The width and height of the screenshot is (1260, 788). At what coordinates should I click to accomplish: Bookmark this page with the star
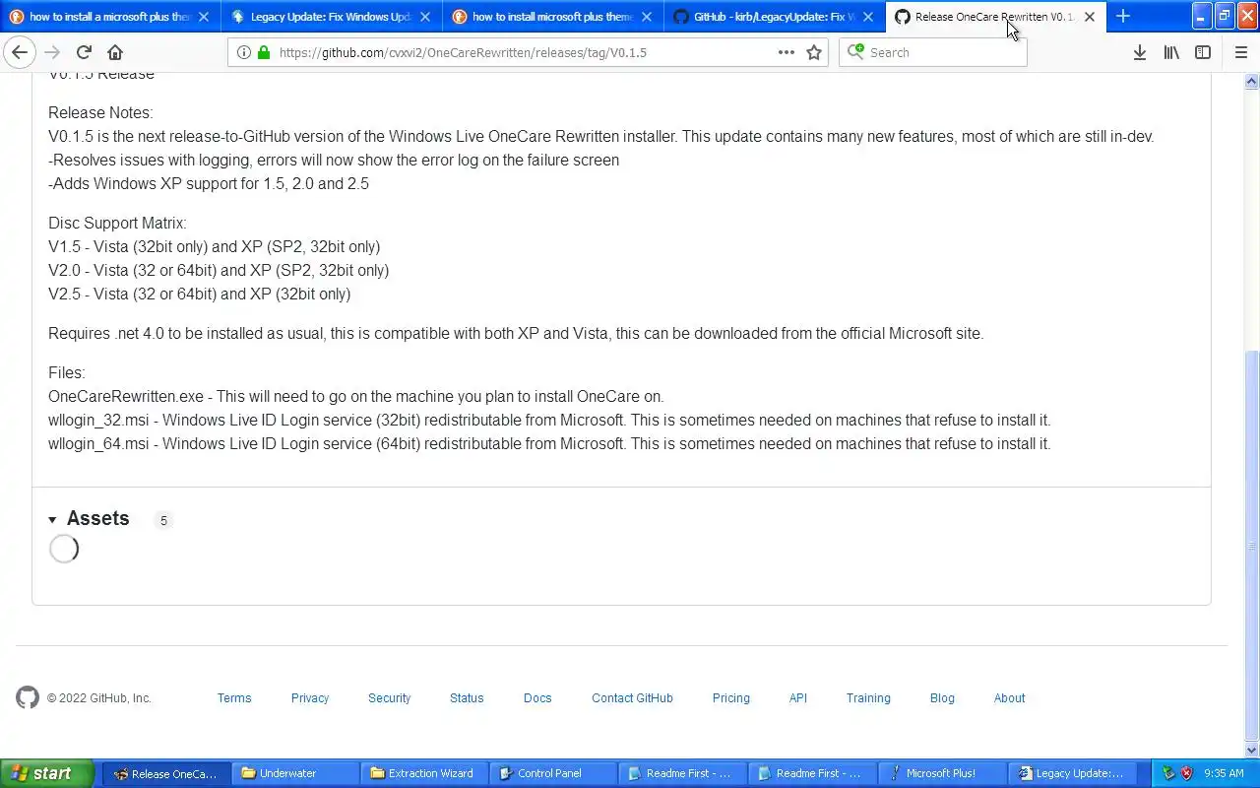(814, 52)
